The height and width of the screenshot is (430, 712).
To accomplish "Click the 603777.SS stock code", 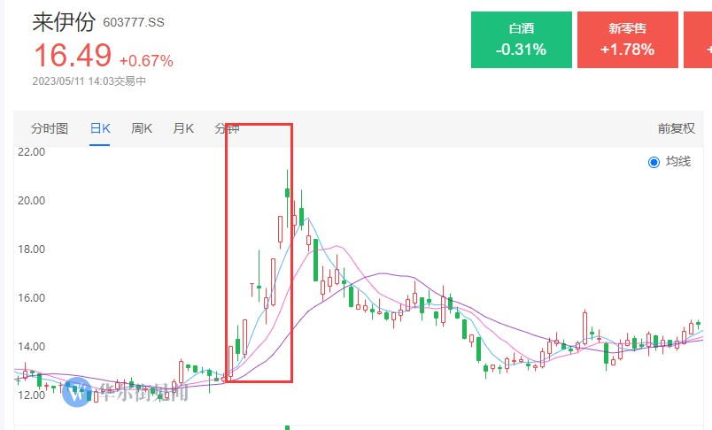I will (134, 23).
